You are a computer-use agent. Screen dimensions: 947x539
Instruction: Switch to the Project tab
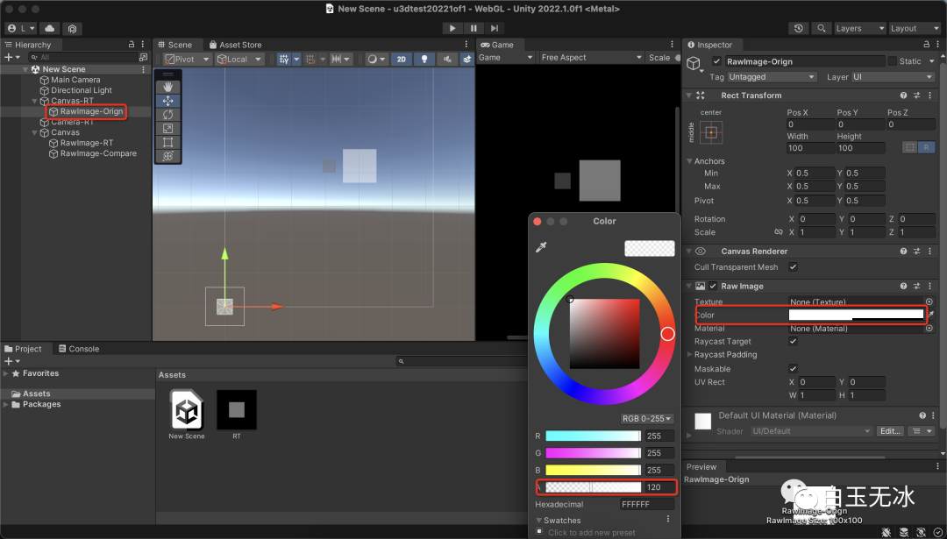tap(23, 349)
